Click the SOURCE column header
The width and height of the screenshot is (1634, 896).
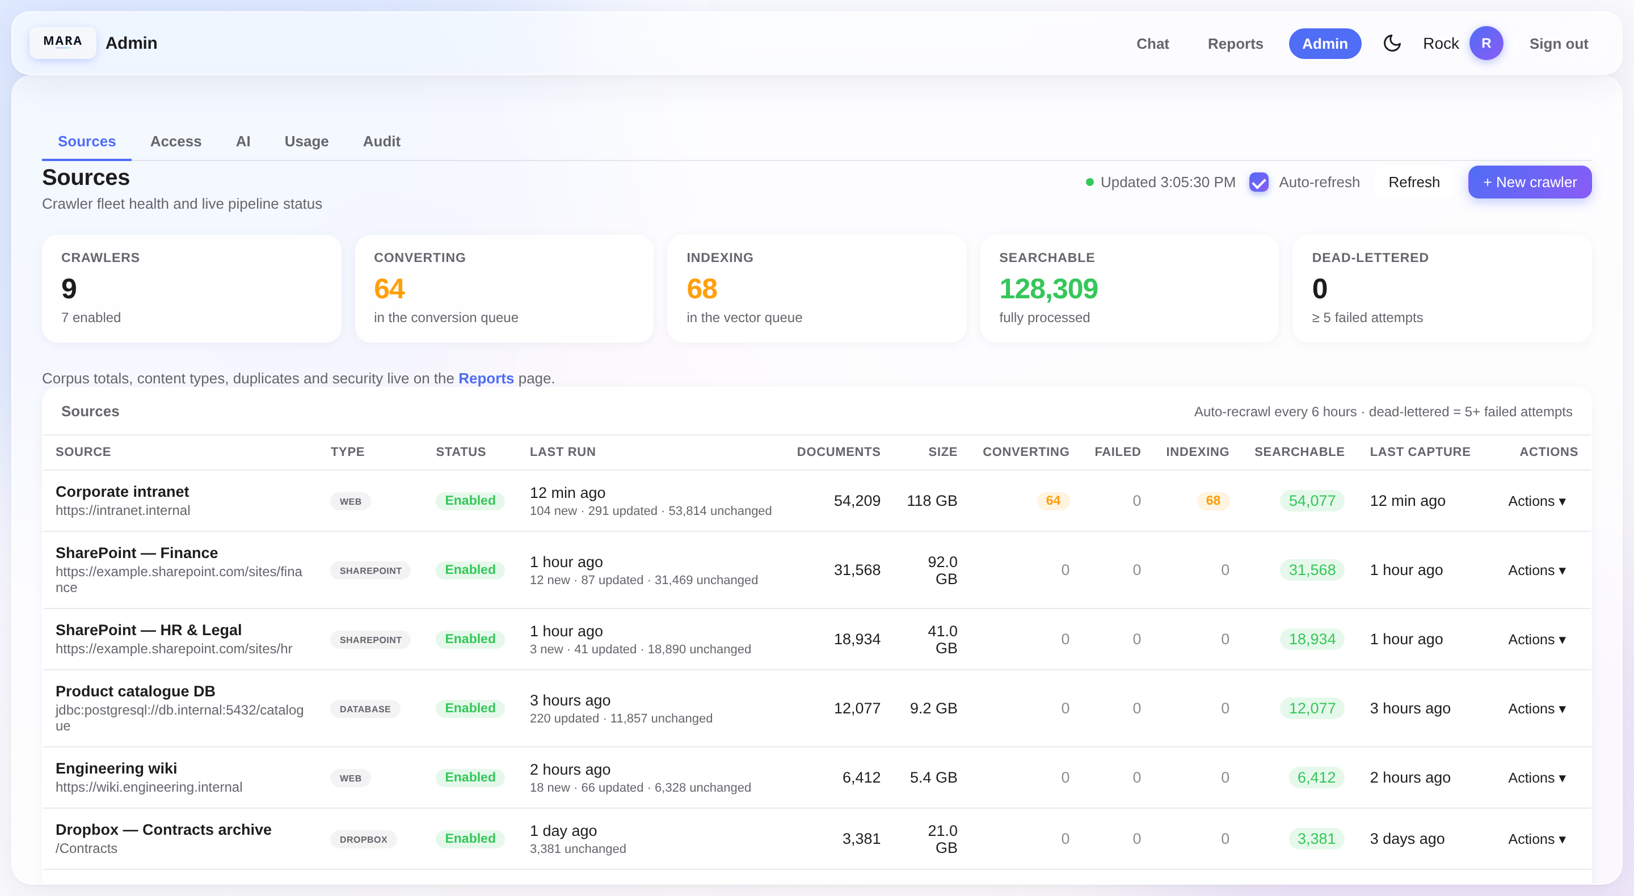(83, 452)
